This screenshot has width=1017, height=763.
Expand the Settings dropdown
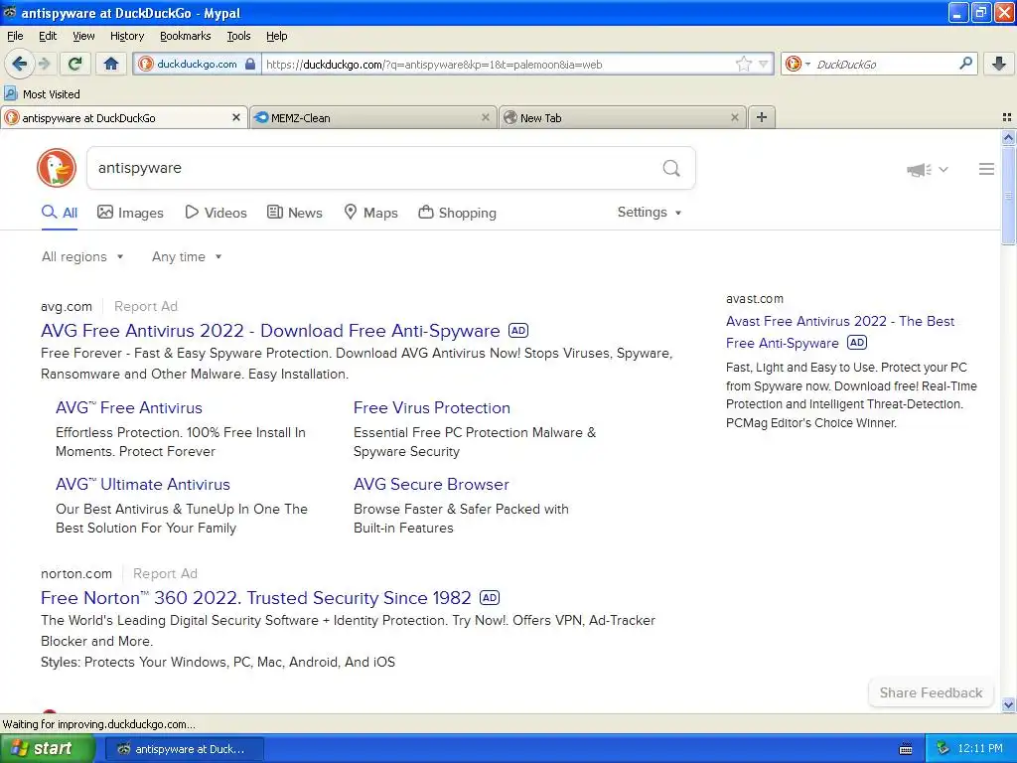pos(650,213)
